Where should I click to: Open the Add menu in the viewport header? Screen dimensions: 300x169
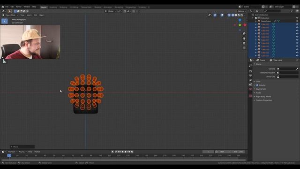point(36,15)
